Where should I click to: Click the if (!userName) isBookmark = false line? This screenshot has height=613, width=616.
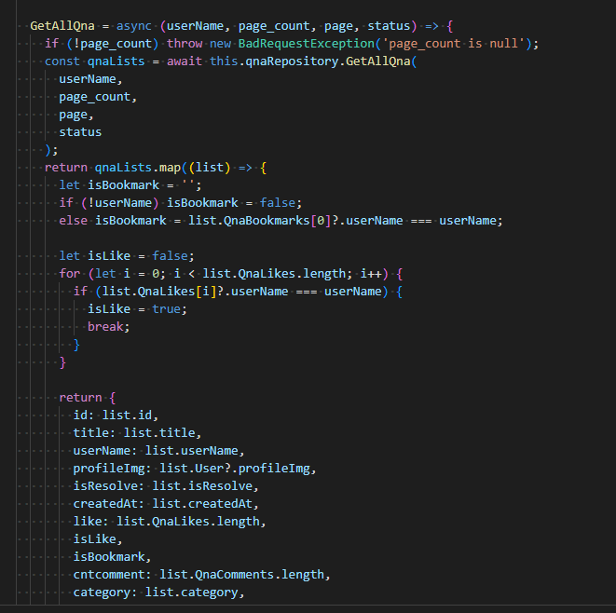(x=180, y=203)
